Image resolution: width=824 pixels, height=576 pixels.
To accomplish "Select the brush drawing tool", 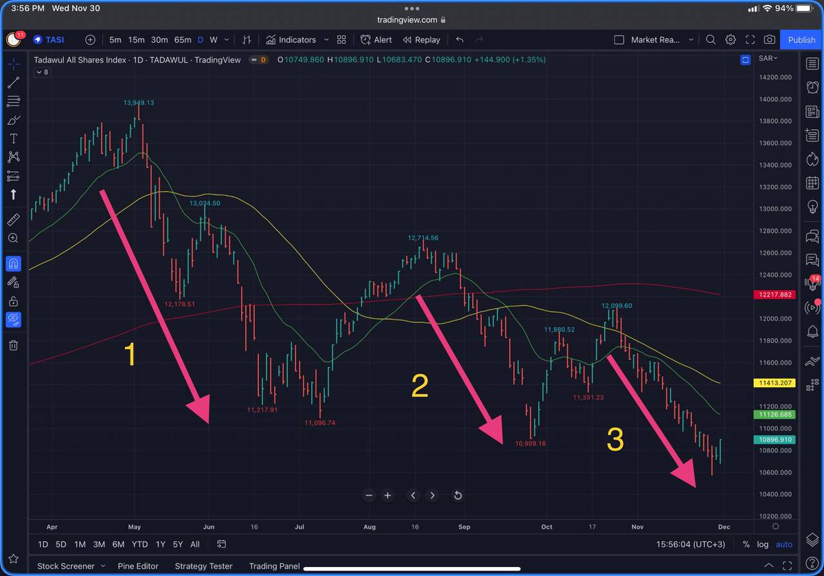I will pos(13,120).
